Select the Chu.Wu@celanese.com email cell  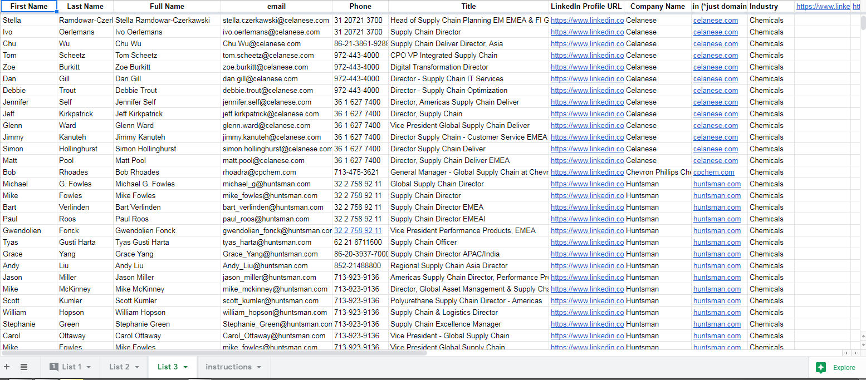277,43
